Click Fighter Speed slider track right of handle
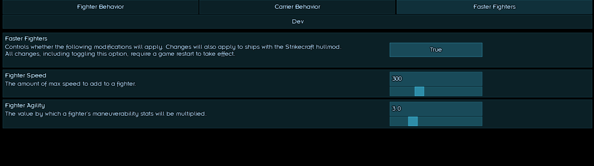594x166 pixels. click(453, 91)
